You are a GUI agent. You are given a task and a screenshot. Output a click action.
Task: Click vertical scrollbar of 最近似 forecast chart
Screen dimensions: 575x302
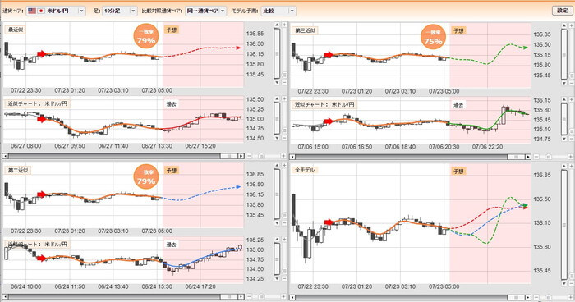(277, 53)
